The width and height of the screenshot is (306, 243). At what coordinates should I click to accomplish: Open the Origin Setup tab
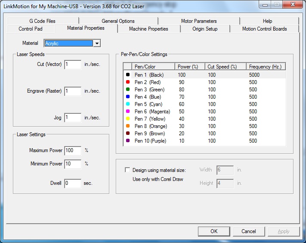tap(205, 29)
